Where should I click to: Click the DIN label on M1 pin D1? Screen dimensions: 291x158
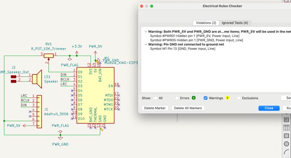click(63, 74)
